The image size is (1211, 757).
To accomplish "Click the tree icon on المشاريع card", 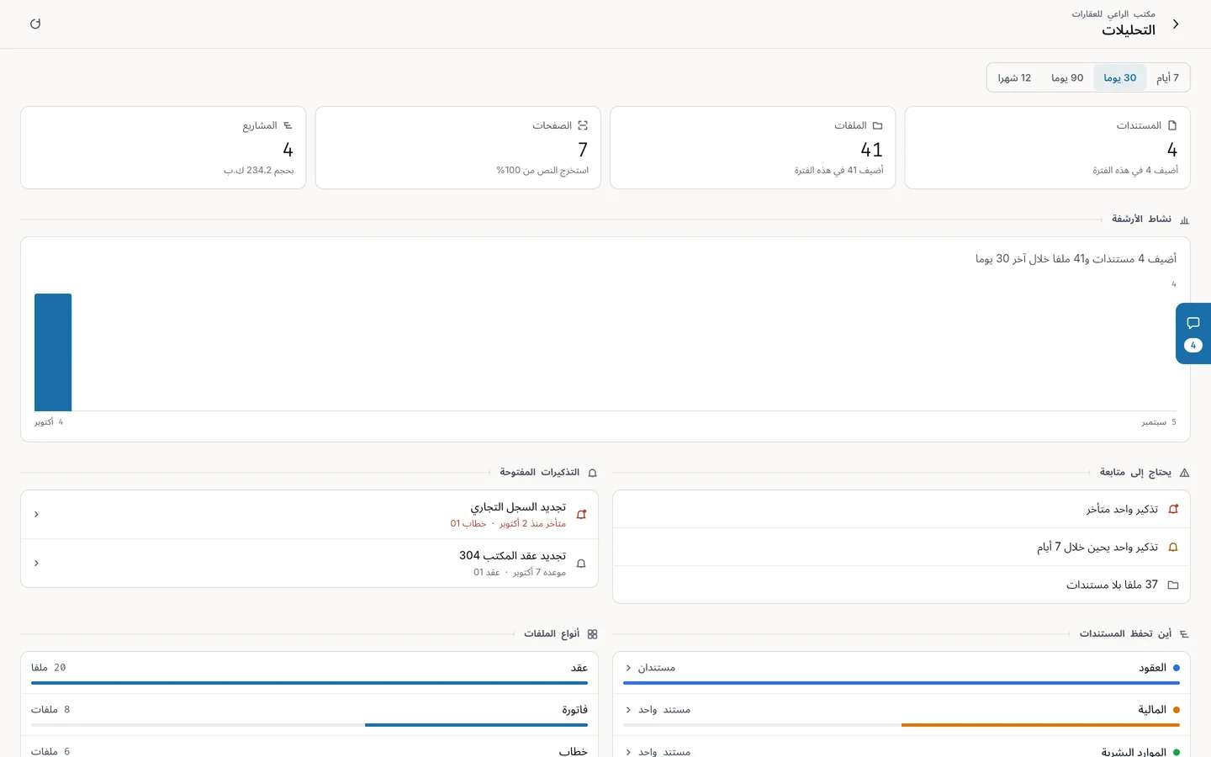I will pos(288,125).
